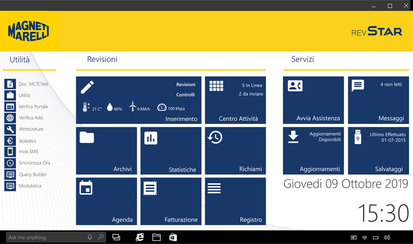Click the folder icon in Archivi tile
The image size is (413, 244).
pyautogui.click(x=87, y=137)
